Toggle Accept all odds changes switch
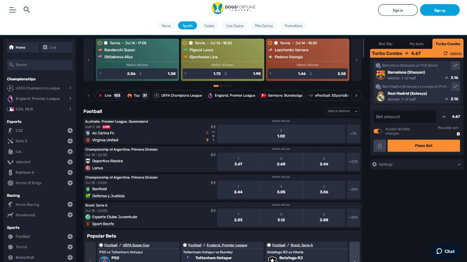467x262 pixels. 378,131
